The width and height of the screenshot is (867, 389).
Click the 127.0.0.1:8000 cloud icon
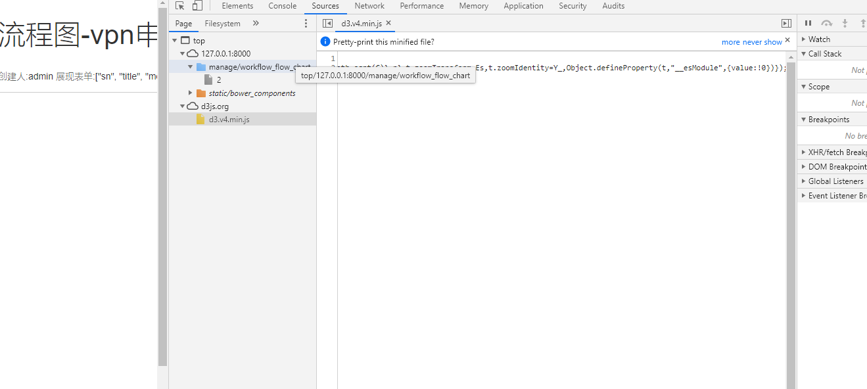(193, 54)
